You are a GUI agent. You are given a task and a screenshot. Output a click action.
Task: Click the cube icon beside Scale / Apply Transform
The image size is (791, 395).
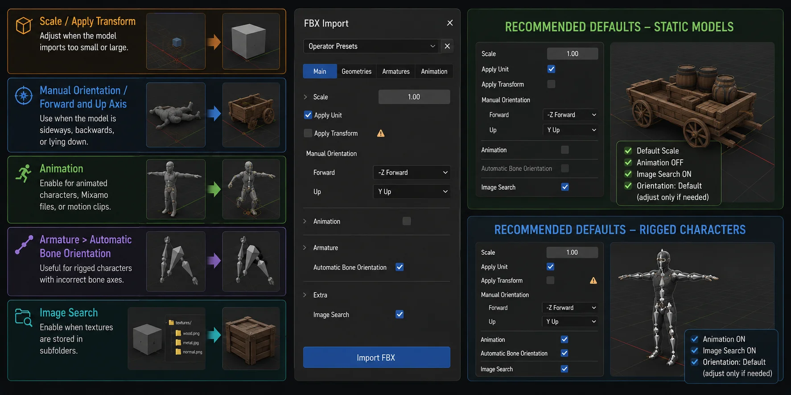pos(24,26)
